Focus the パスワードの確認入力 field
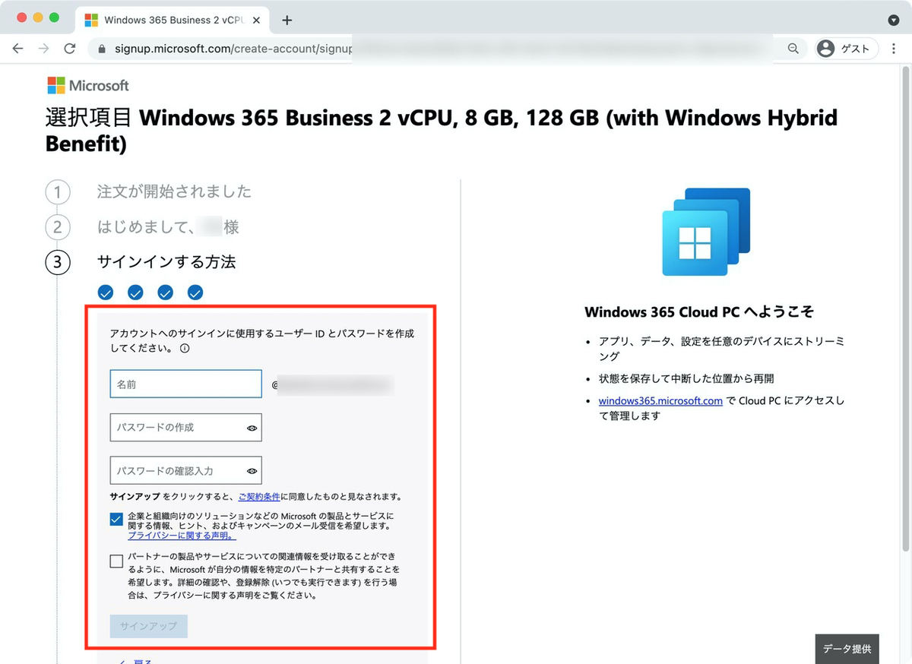 pyautogui.click(x=186, y=471)
